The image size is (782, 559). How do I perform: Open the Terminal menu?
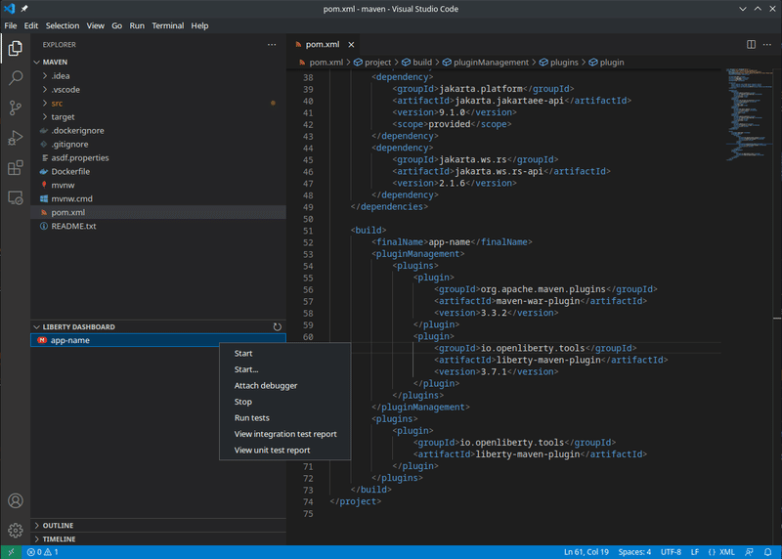tap(167, 25)
